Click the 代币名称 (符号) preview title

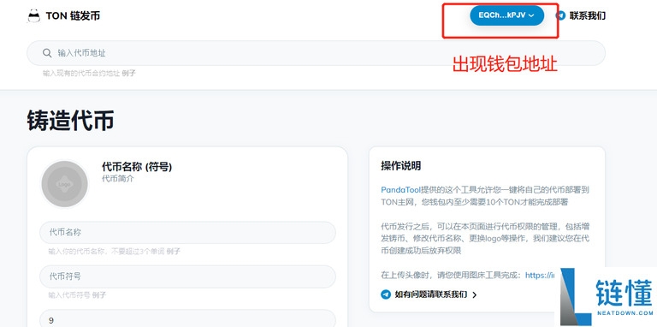(x=137, y=167)
